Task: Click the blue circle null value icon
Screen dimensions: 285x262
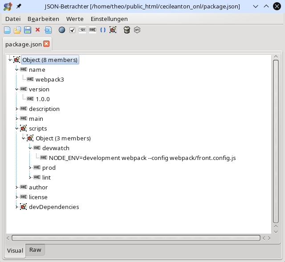Action: point(62,30)
